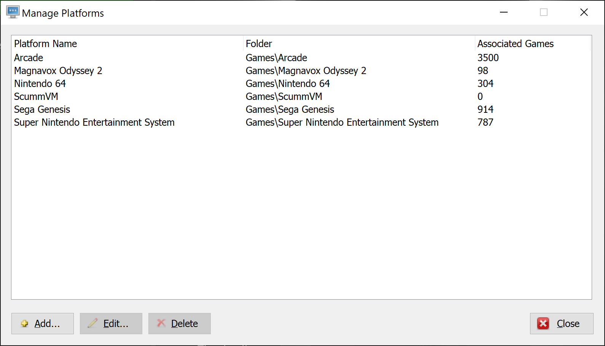605x346 pixels.
Task: Open the Edit... platform dialog
Action: (111, 324)
